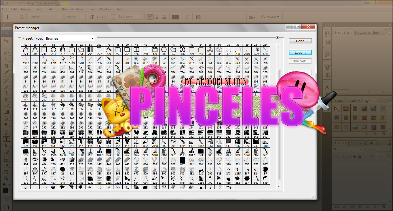The height and width of the screenshot is (211, 393).
Task: Click the Done button
Action: click(300, 41)
